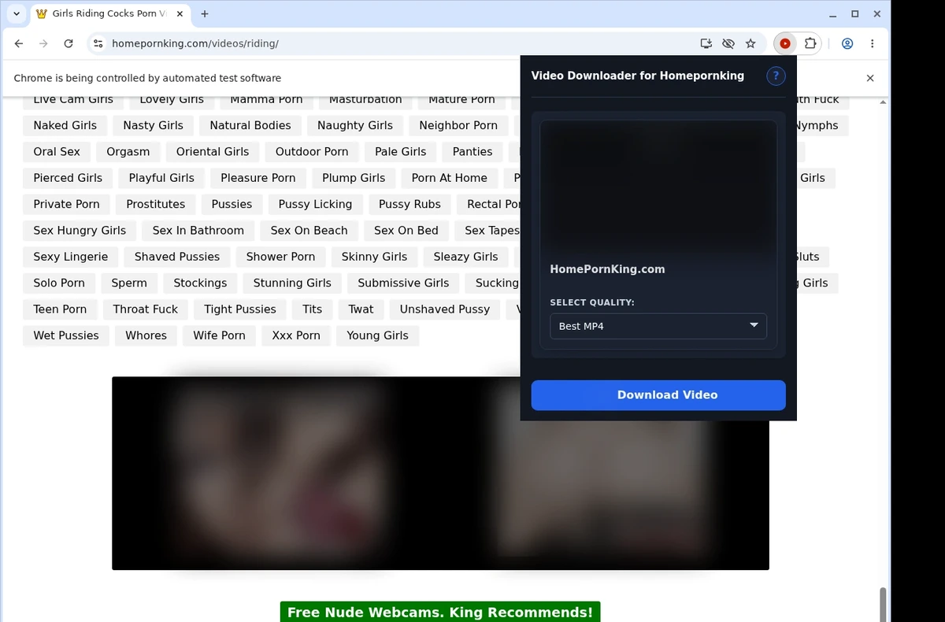Open the right blurred video thumbnail
Screen dimensions: 945x622
click(x=605, y=473)
